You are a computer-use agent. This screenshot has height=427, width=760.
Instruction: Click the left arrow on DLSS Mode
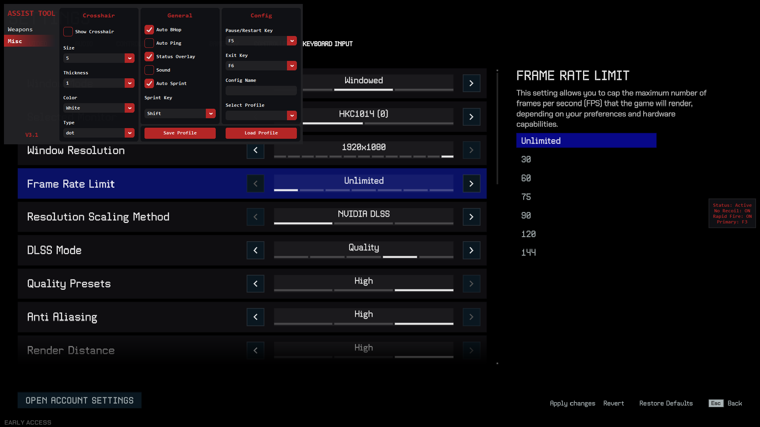click(255, 250)
